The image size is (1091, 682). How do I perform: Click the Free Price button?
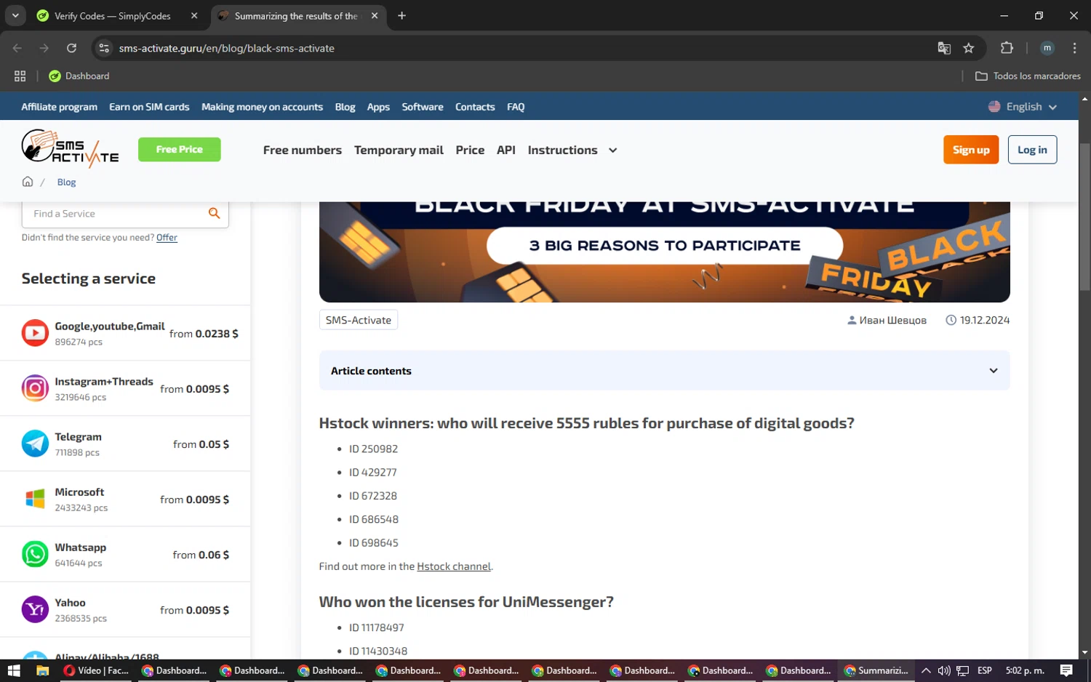tap(179, 149)
